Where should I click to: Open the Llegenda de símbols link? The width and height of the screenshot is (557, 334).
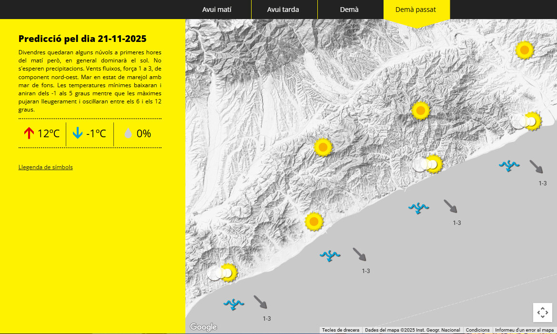coord(46,167)
